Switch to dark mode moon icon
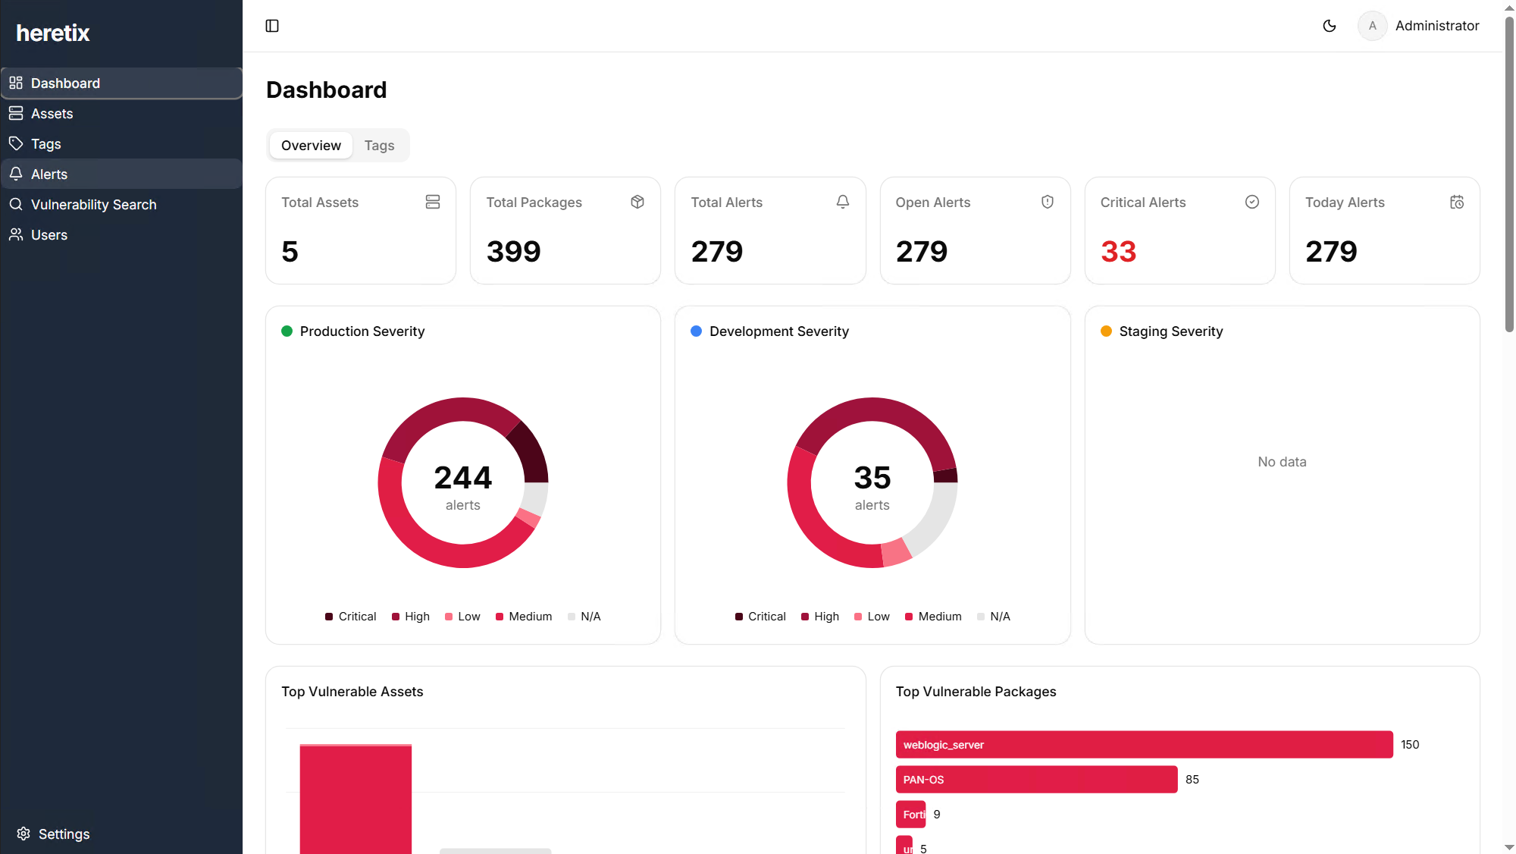 (x=1330, y=26)
